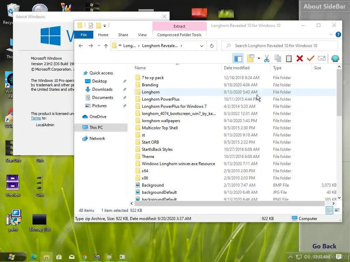Open Documents in navigation pane

click(x=103, y=98)
